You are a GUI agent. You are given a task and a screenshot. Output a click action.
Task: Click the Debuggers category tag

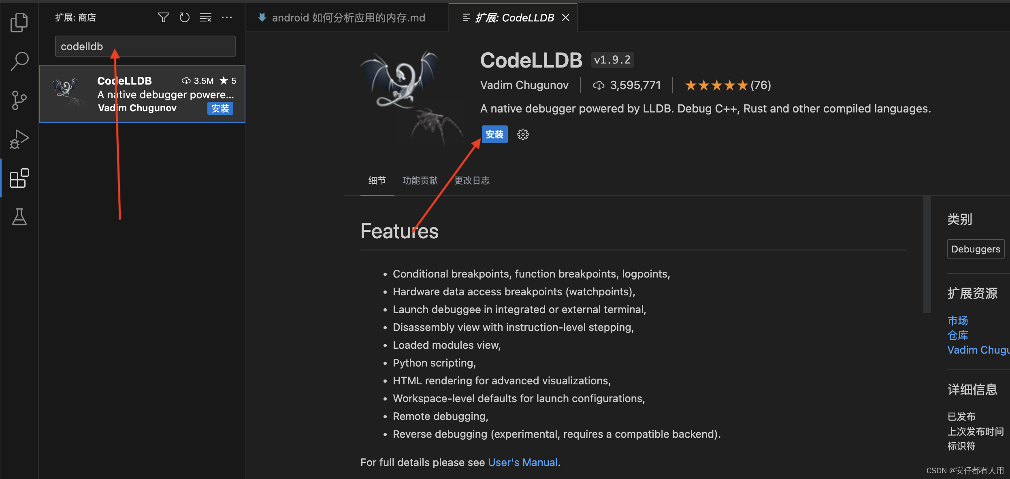pyautogui.click(x=975, y=249)
